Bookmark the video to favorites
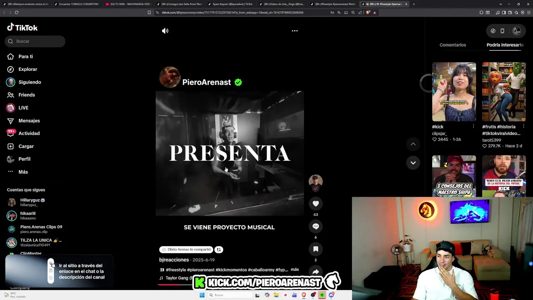This screenshot has width=533, height=300. coord(316,249)
